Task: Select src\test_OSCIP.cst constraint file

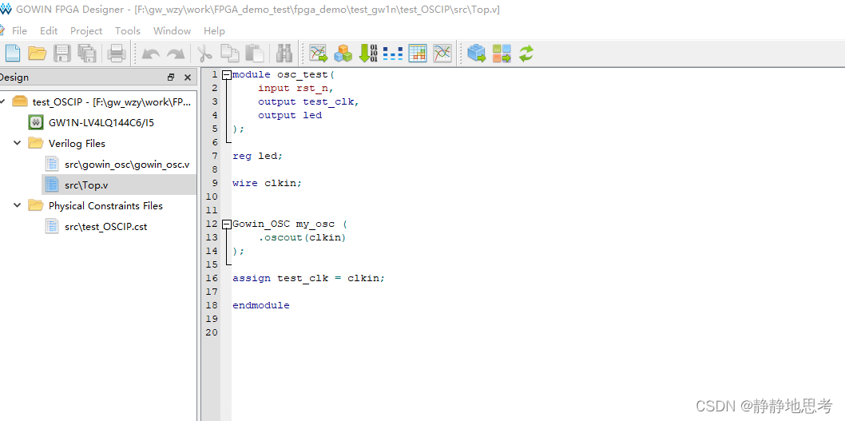Action: point(105,226)
